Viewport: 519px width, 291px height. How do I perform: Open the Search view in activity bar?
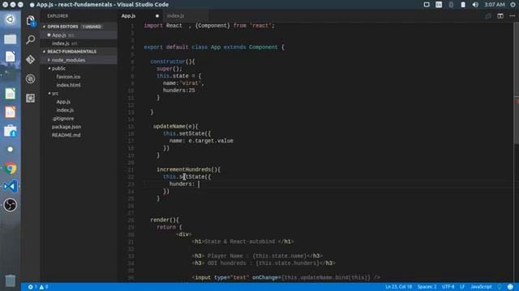pyautogui.click(x=31, y=40)
